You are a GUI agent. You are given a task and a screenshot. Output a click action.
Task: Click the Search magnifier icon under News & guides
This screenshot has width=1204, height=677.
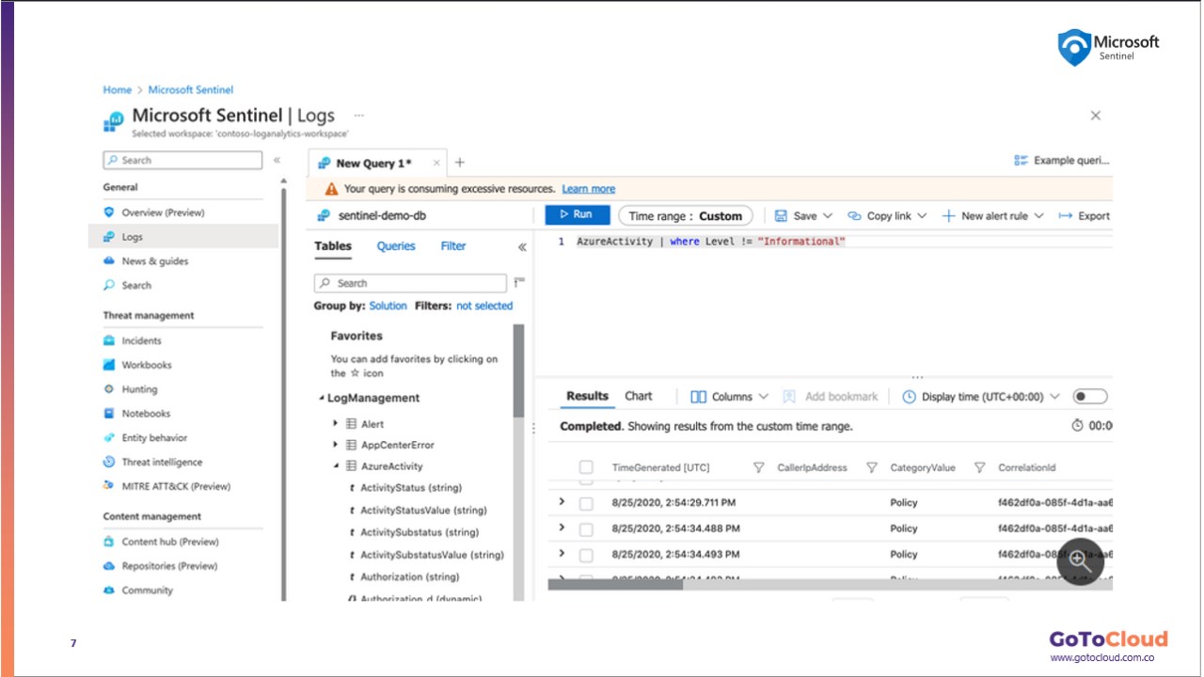pos(109,286)
